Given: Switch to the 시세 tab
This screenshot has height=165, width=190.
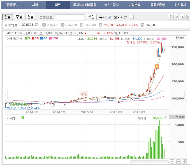Looking at the screenshot, I should (x=35, y=5).
